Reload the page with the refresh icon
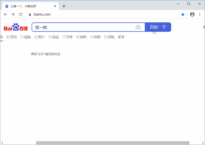 (x=20, y=14)
